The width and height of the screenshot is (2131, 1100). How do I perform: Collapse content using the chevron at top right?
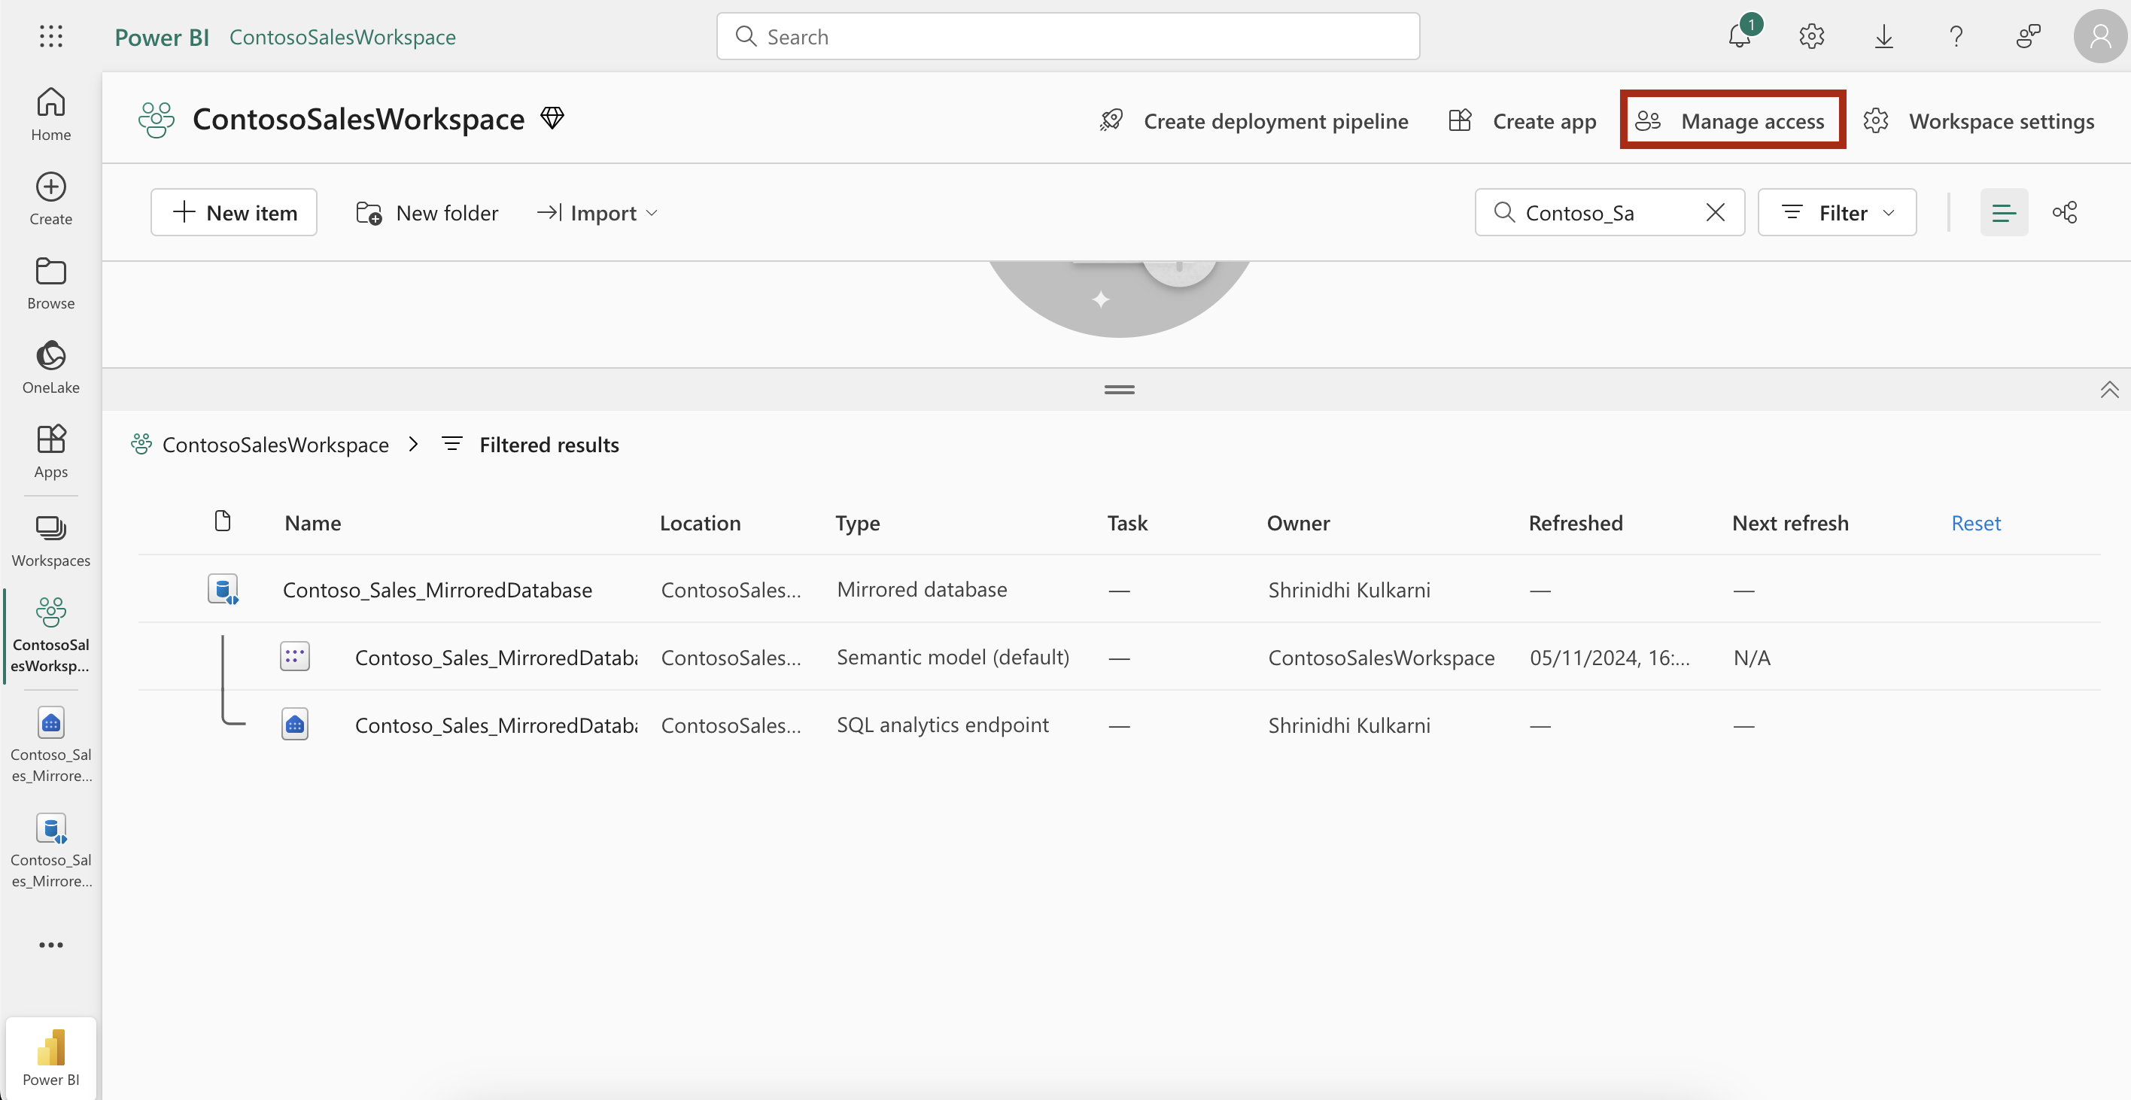(x=2108, y=389)
